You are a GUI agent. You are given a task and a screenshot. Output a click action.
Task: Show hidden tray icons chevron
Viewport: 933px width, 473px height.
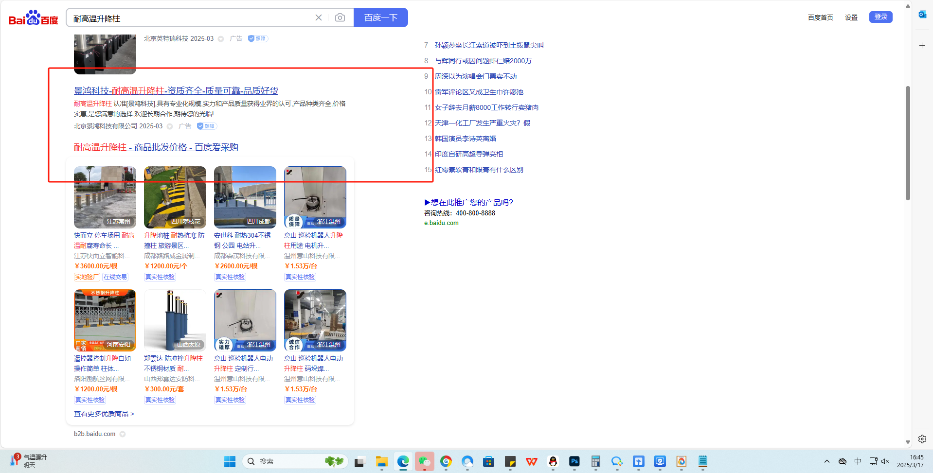point(827,461)
